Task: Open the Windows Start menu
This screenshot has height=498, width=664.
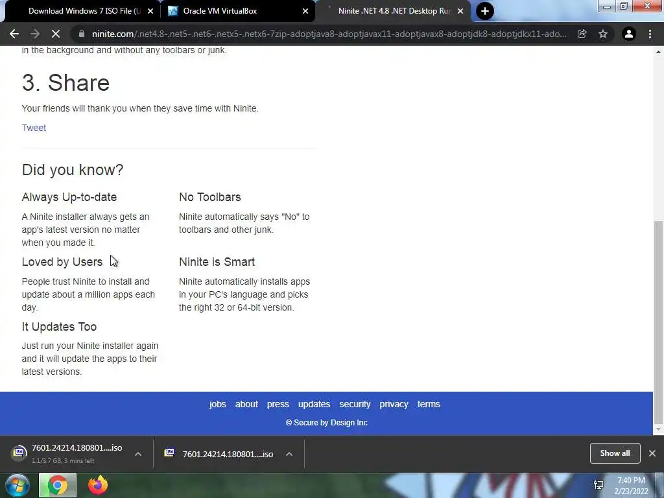Action: [18, 485]
